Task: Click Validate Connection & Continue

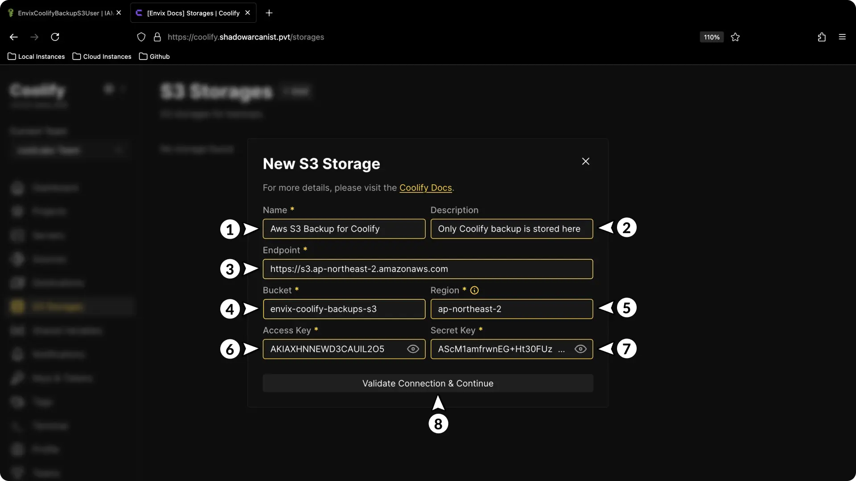Action: point(428,383)
